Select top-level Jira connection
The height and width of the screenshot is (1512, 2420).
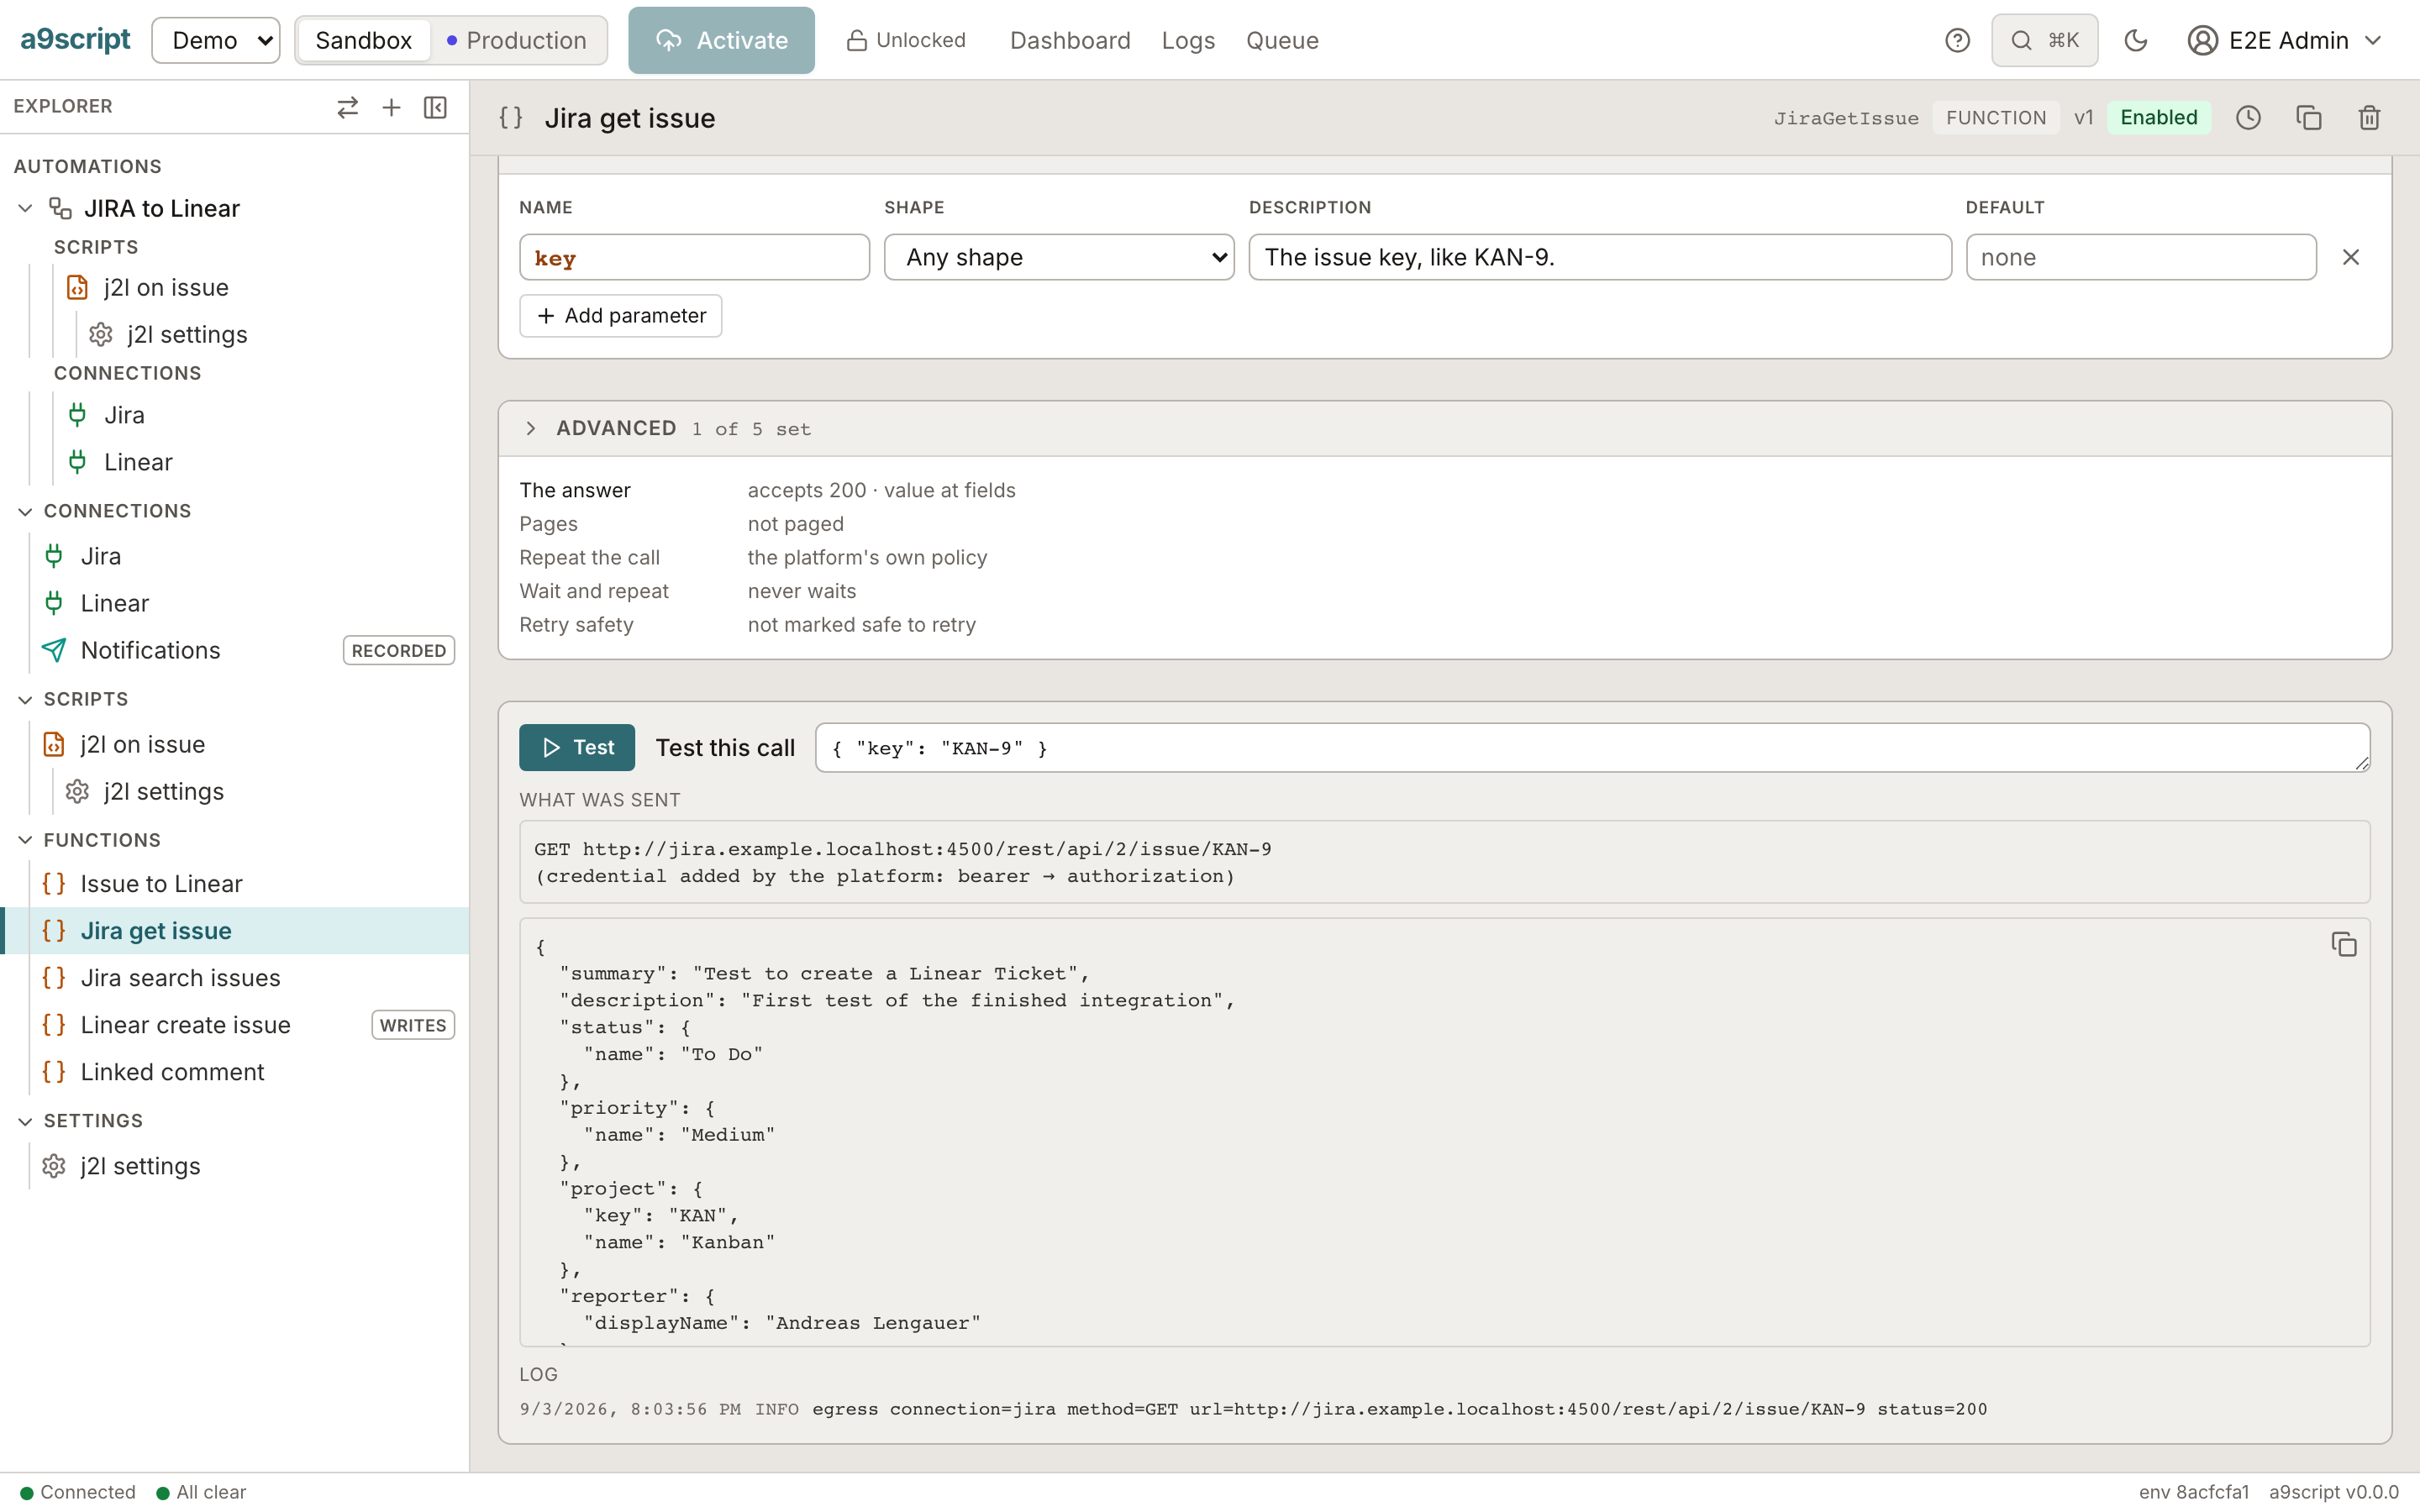pos(100,556)
